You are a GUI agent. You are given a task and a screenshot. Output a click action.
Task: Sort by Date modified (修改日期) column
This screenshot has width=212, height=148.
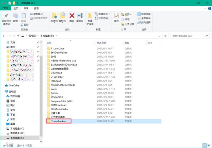[x=101, y=43]
